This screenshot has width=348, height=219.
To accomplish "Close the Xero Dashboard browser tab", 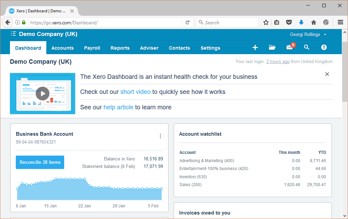I will (x=72, y=11).
